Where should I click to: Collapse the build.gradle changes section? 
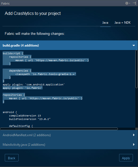tap(134, 45)
